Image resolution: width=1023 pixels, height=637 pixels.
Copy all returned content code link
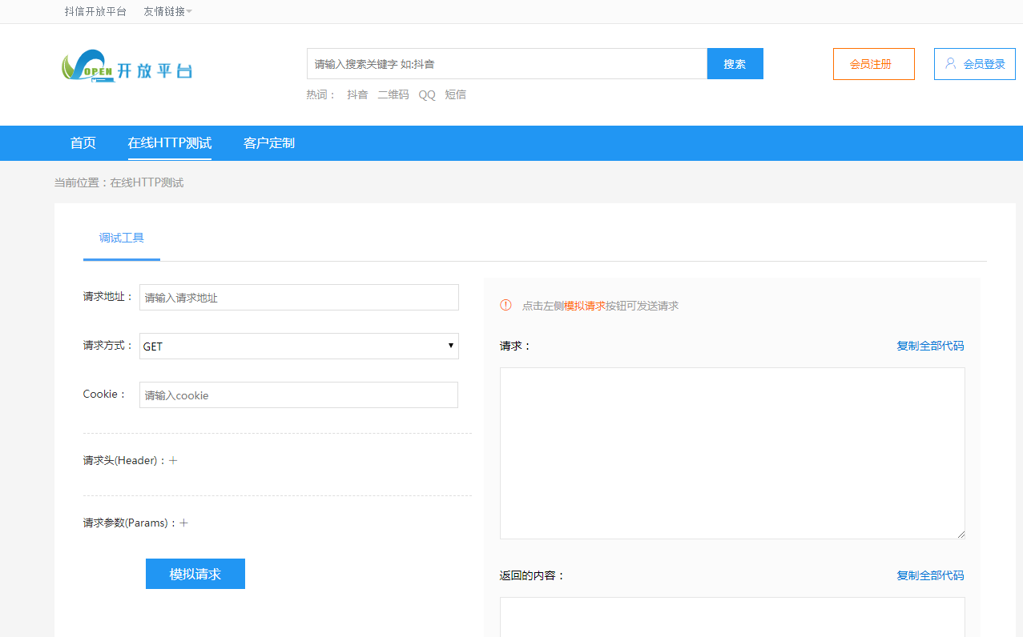930,575
